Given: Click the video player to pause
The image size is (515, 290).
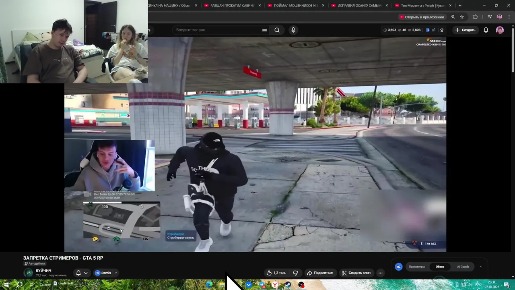Looking at the screenshot, I should tap(255, 144).
